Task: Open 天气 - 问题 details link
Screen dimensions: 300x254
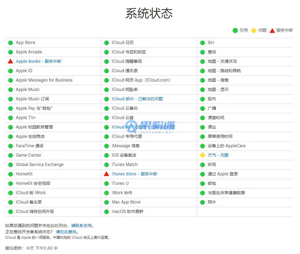Action: (218, 155)
